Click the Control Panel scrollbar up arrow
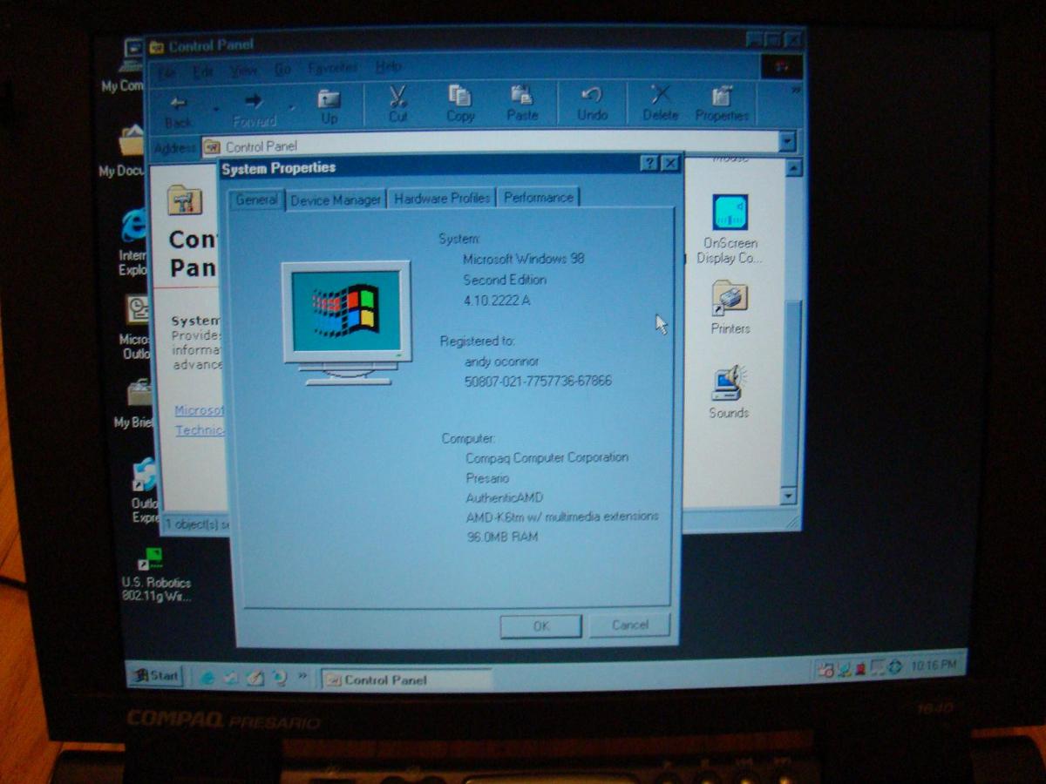Screen dimensions: 1046x784 (x=793, y=168)
